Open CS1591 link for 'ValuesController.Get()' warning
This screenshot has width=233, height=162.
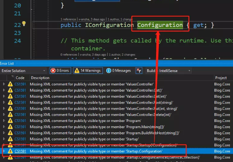[20, 90]
